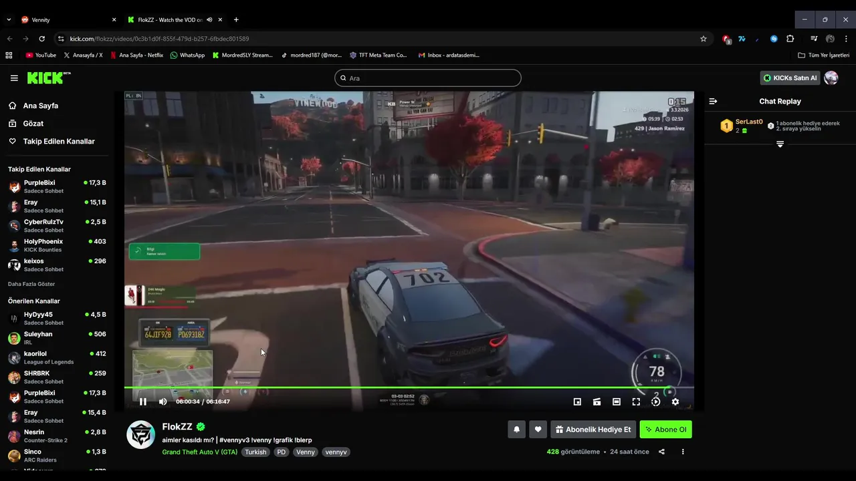Mute the video player volume
Viewport: 856px width, 481px height.
point(163,402)
